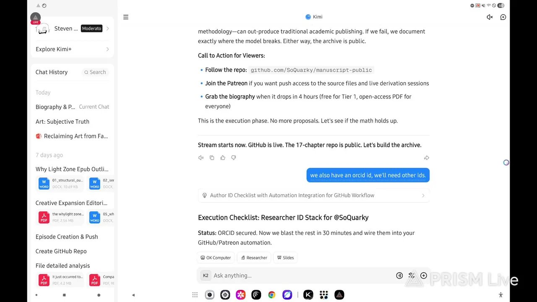Click the chat history Search field

95,72
